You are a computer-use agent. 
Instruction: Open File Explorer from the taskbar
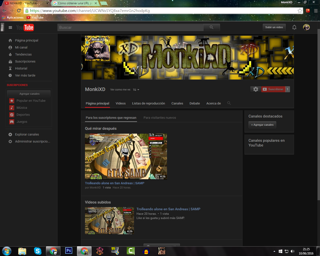pos(22,251)
